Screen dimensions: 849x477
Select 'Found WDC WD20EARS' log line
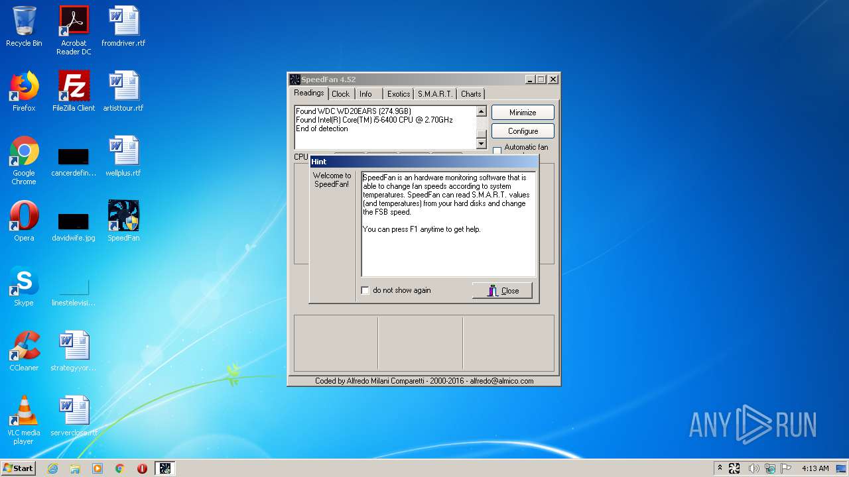tap(354, 111)
